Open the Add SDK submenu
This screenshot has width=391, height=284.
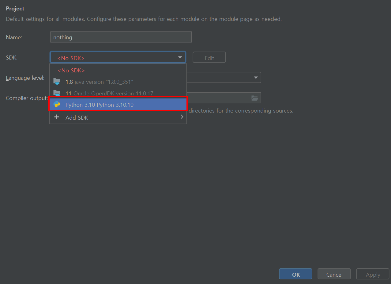(118, 117)
